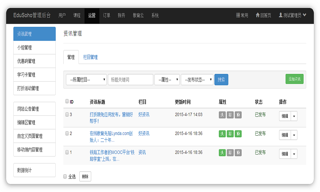Click the gray 顶 badge in row 1

click(x=238, y=153)
